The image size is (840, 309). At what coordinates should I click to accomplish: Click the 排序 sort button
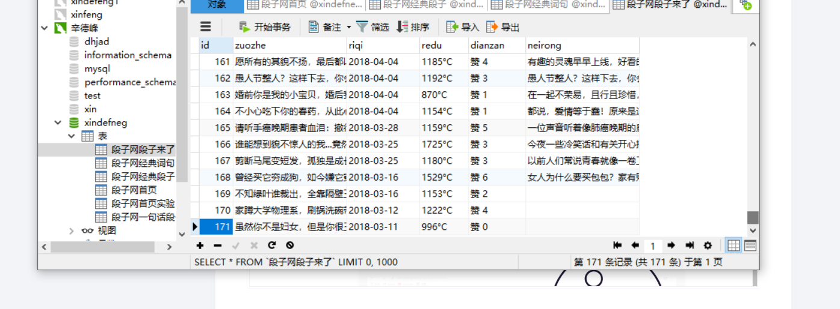click(413, 27)
